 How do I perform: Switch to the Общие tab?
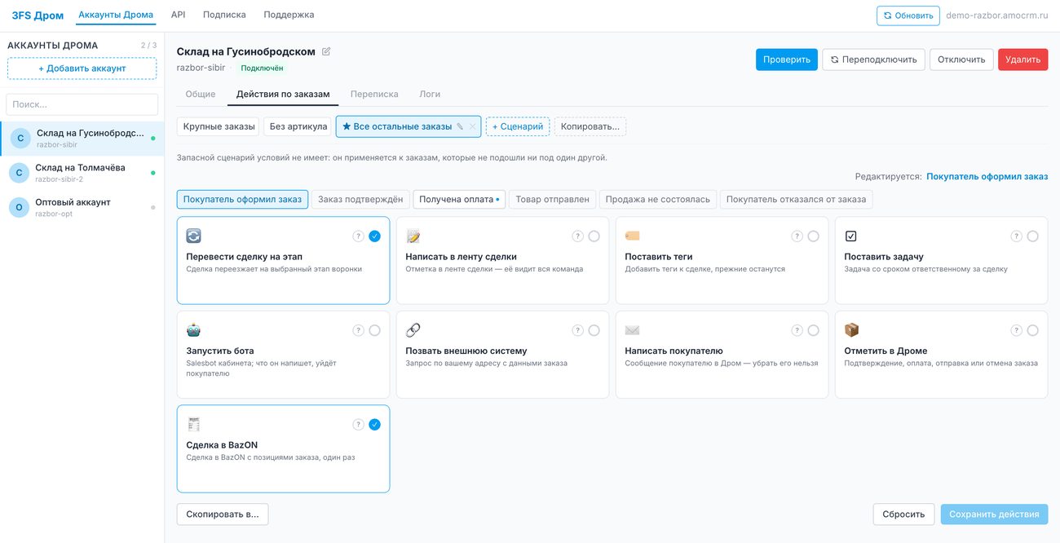click(201, 94)
